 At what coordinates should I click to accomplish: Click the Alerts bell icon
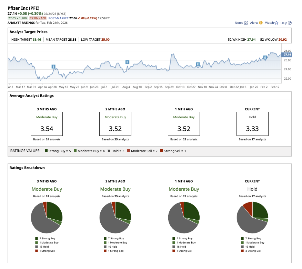click(261, 23)
